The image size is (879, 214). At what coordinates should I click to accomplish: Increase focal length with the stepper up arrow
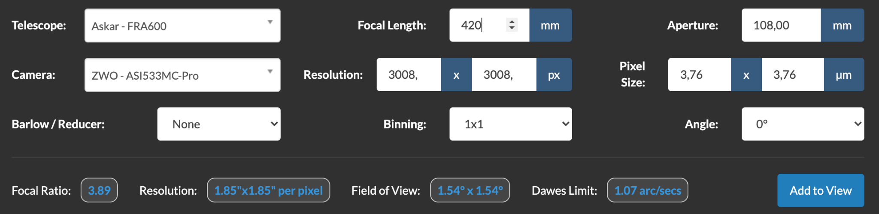(x=512, y=21)
